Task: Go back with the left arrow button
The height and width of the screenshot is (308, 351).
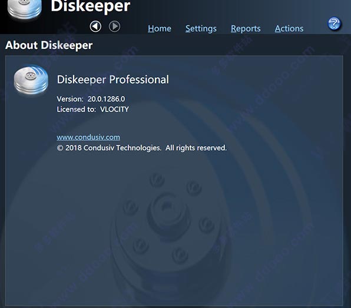Action: 95,27
